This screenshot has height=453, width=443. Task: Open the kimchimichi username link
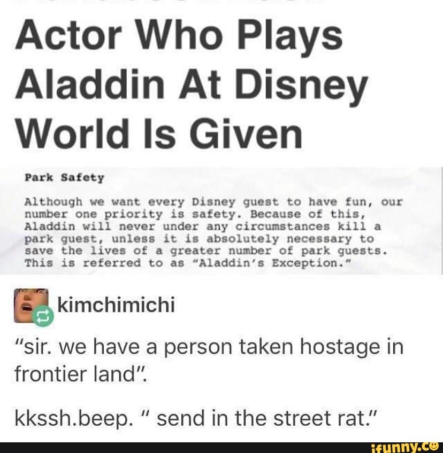[116, 304]
